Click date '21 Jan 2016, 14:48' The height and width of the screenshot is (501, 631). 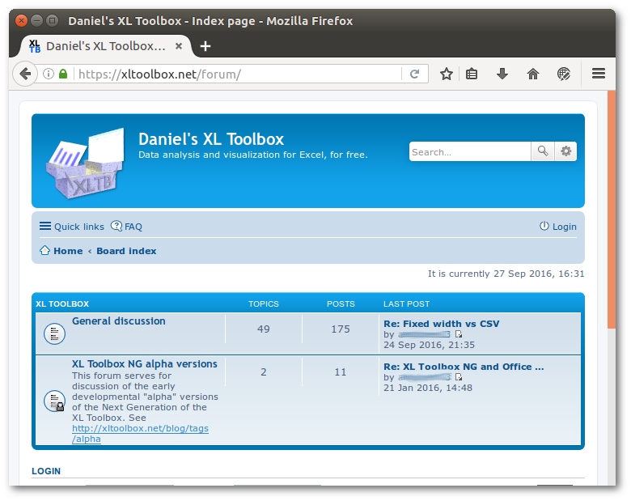[x=428, y=388]
